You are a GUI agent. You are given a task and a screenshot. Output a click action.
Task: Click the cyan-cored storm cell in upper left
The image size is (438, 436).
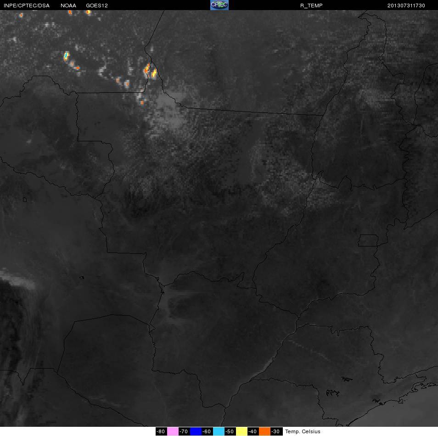pyautogui.click(x=66, y=56)
